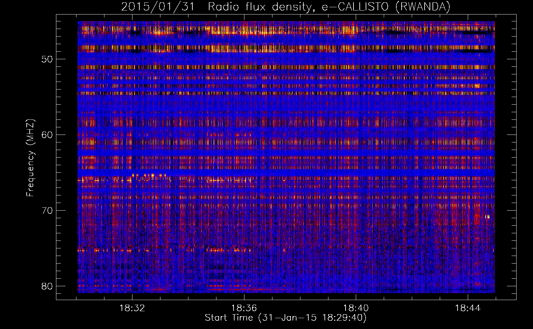Screen dimensions: 533x329
Task: Click the 'Start Time (31-Jan-15 18:29:40)' label
Action: pyautogui.click(x=286, y=318)
